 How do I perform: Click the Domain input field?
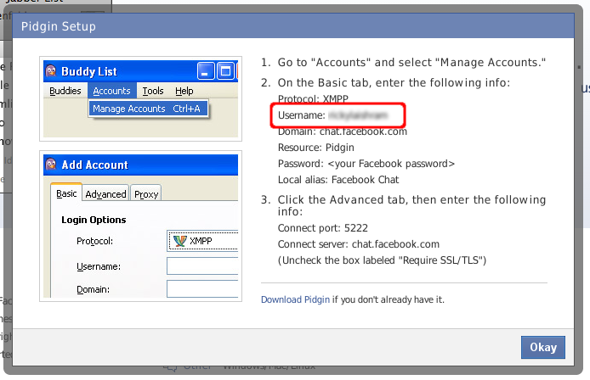tap(202, 288)
